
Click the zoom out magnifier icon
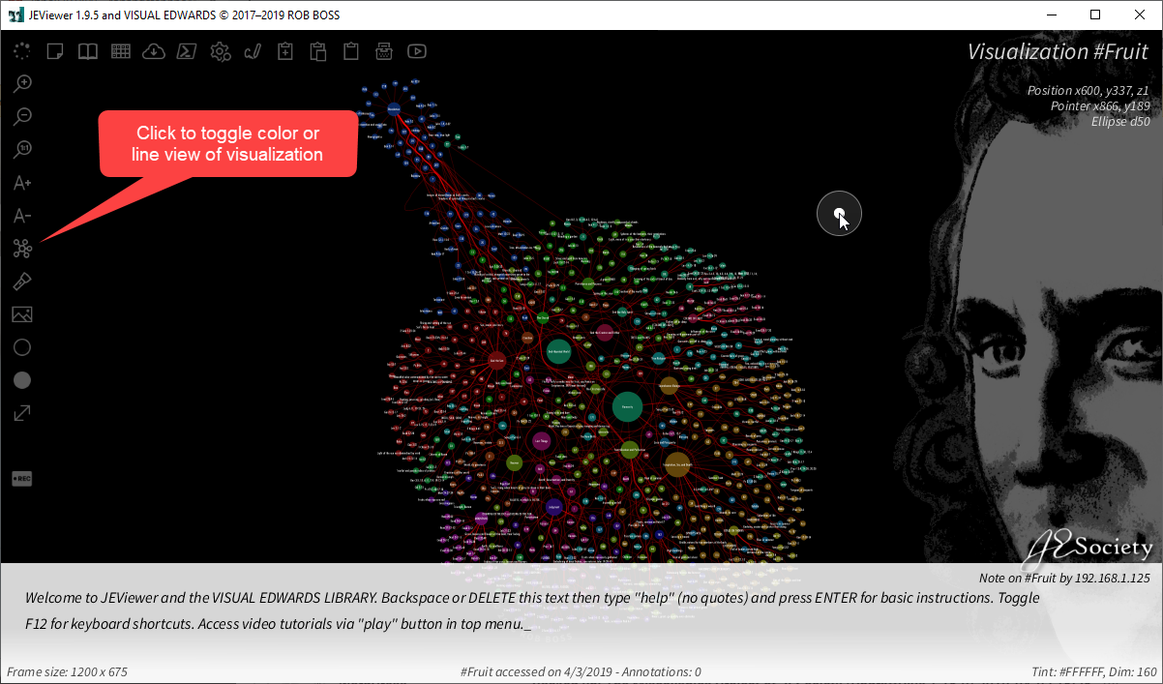coord(22,117)
